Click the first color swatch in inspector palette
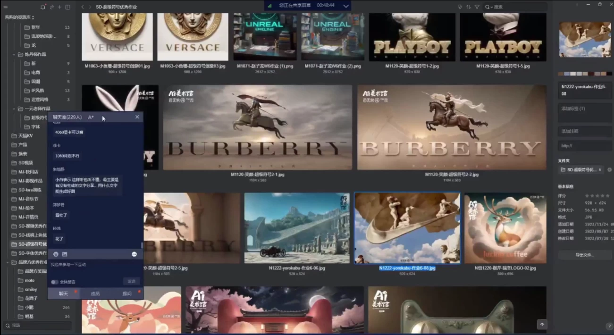The image size is (614, 335). coord(561,74)
